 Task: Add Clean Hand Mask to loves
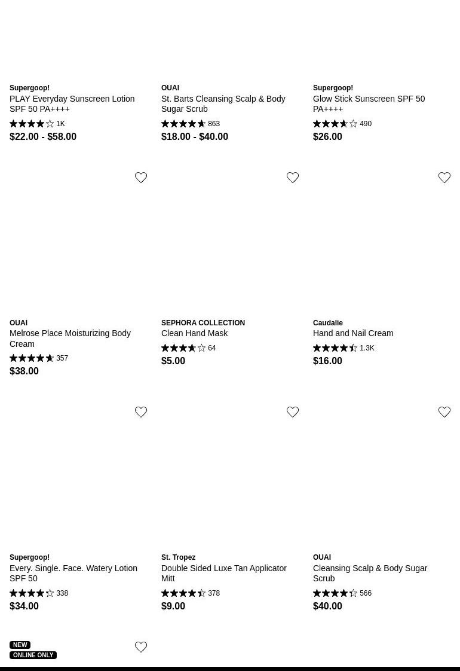click(x=293, y=178)
